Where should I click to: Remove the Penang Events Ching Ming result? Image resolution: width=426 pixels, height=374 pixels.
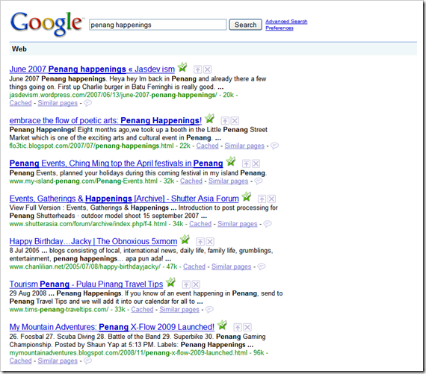[256, 163]
